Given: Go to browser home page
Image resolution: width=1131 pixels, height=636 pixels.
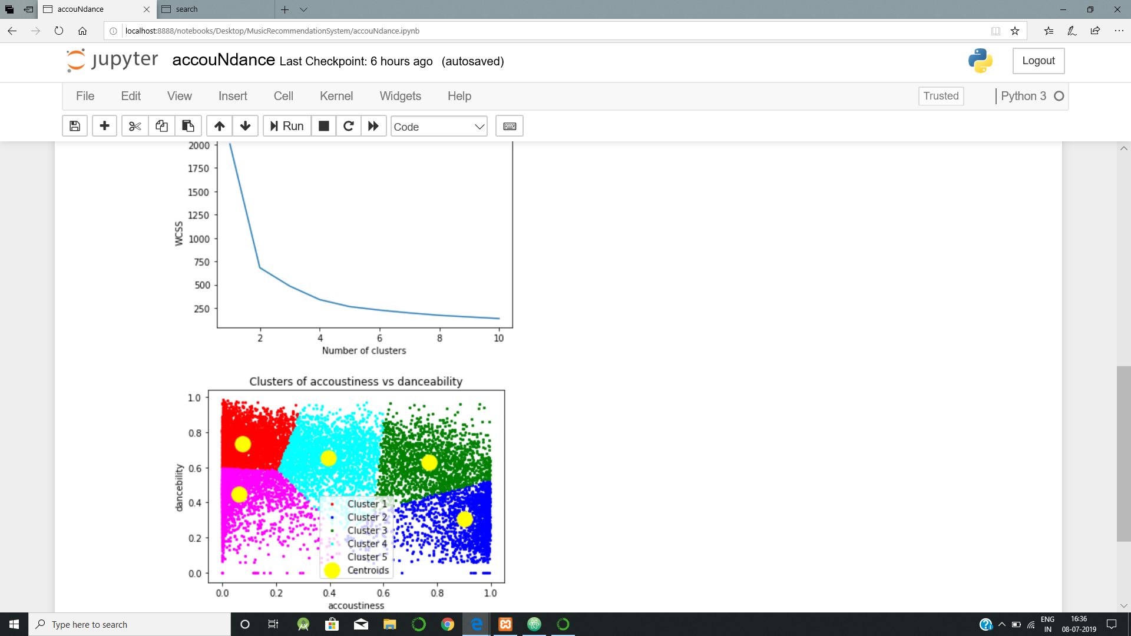Looking at the screenshot, I should coord(82,31).
